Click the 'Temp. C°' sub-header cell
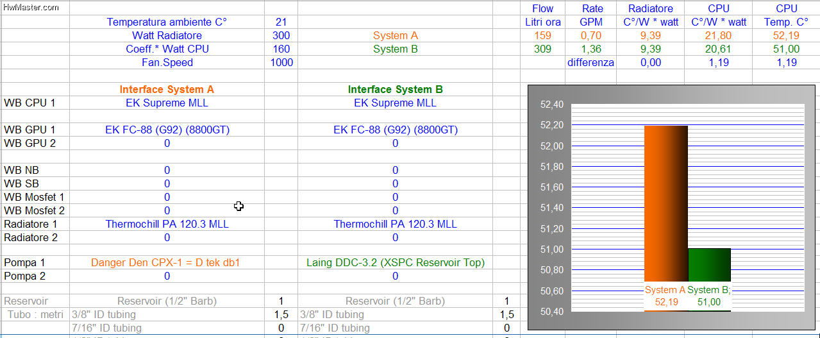Screen dimensions: 820x338 [787, 22]
